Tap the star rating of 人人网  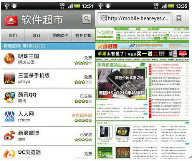point(83,120)
